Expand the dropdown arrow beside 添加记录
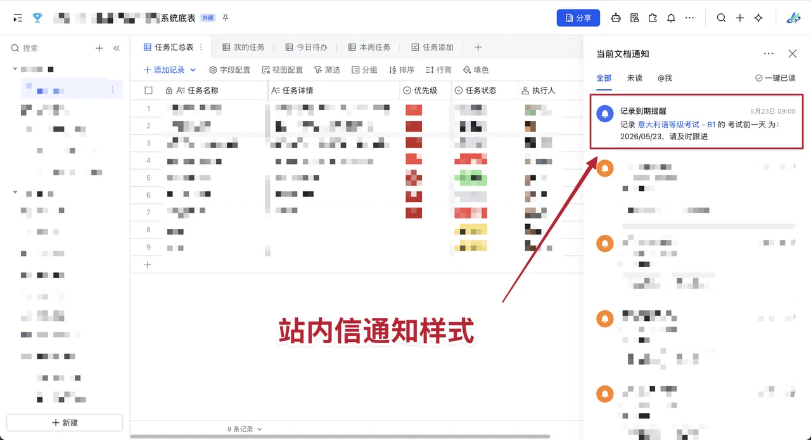 point(193,70)
